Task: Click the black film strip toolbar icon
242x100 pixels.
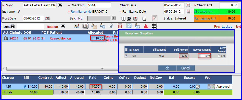Action: tap(155, 26)
